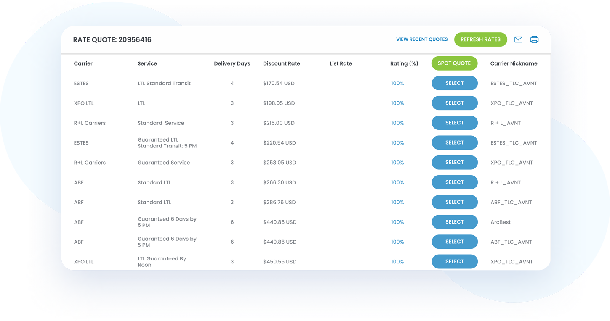Open 100% rating for the $450.55 row
Image resolution: width=610 pixels, height=321 pixels.
[397, 262]
